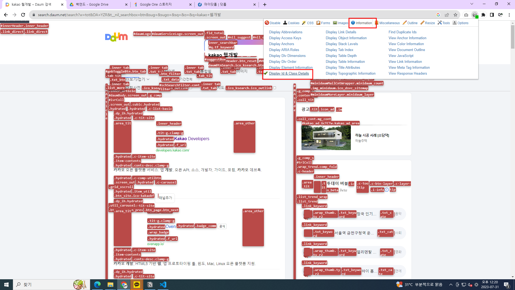Open the Web Developer extension gear icon
Image resolution: width=515 pixels, height=290 pixels.
(475, 15)
